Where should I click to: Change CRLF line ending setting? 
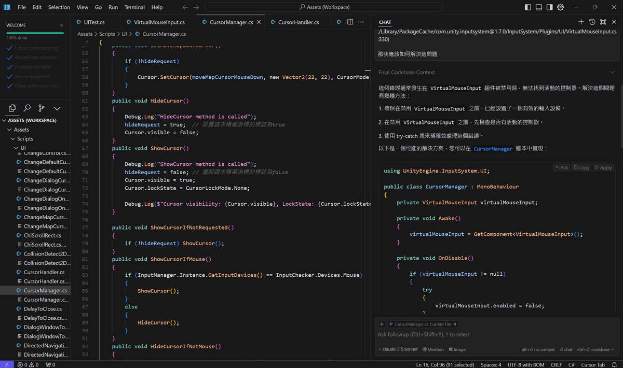556,364
